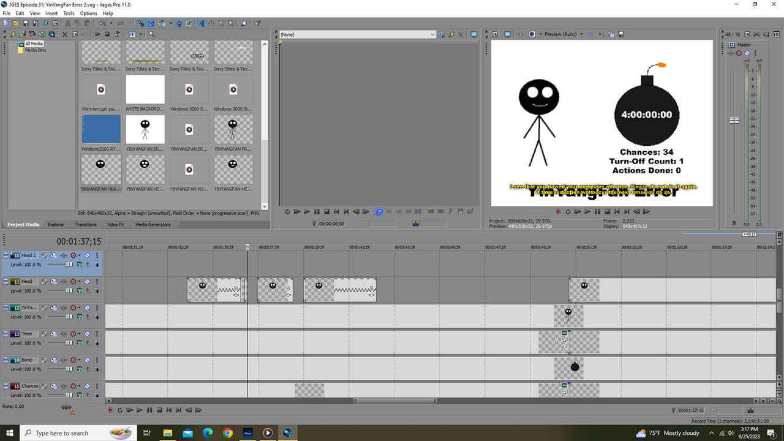Switch to the Transitions tab
This screenshot has width=784, height=441.
tap(86, 224)
